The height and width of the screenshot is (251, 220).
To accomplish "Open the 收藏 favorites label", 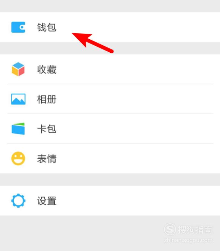I will click(x=47, y=69).
